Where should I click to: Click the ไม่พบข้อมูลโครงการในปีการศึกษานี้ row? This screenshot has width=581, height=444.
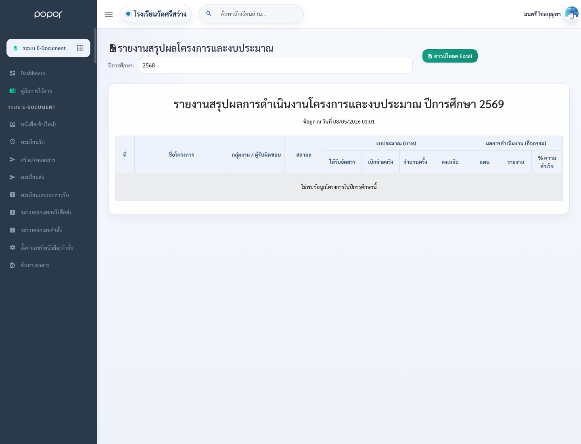coord(339,187)
